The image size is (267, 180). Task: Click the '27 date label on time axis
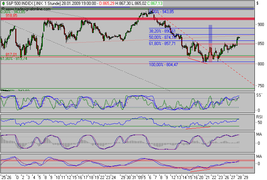pos(233,177)
